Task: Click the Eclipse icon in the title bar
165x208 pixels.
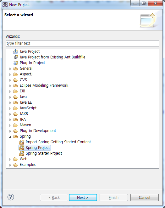Action: tap(5, 5)
